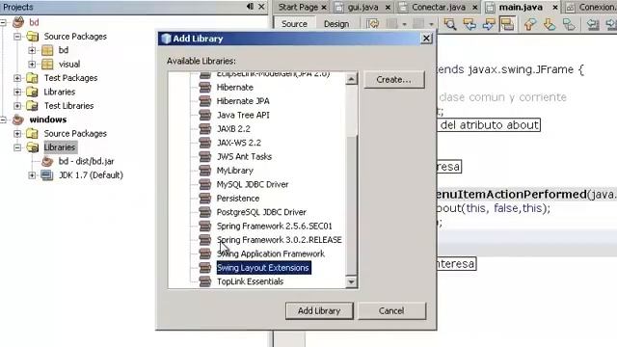This screenshot has width=617, height=347.
Task: Collapse the bd project node
Action: pos(3,22)
